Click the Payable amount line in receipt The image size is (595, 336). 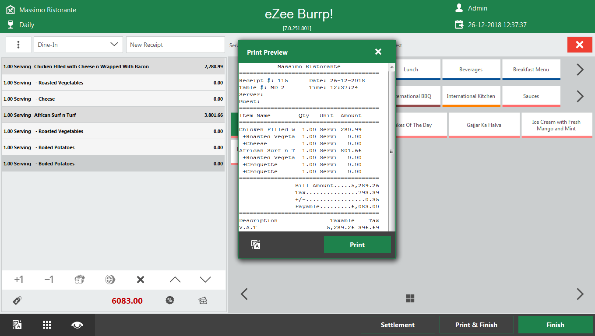pyautogui.click(x=337, y=206)
